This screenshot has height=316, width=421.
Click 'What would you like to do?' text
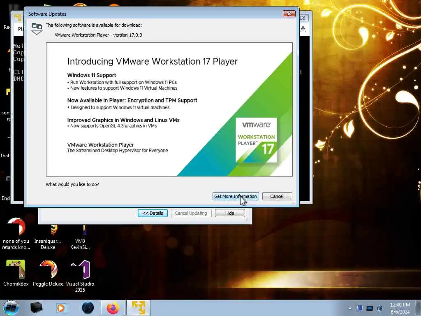tap(72, 184)
